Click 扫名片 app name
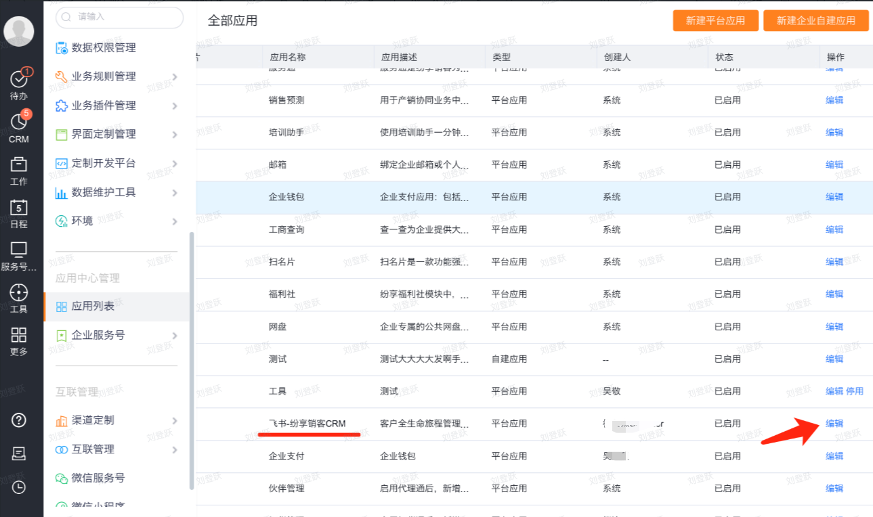This screenshot has height=517, width=873. 282,262
